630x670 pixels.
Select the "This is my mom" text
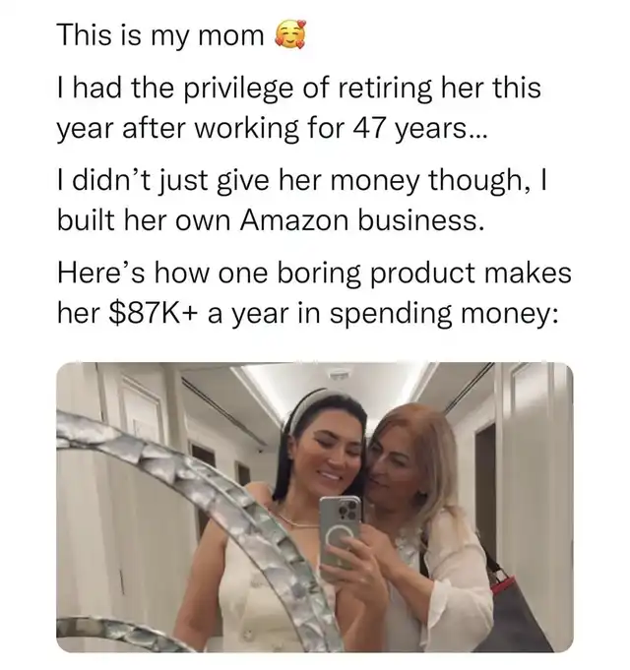pyautogui.click(x=160, y=35)
